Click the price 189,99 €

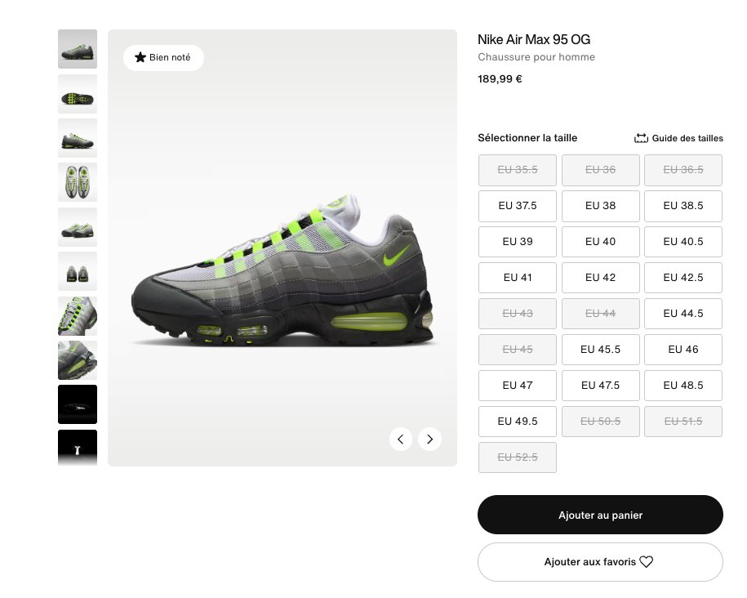pos(500,79)
